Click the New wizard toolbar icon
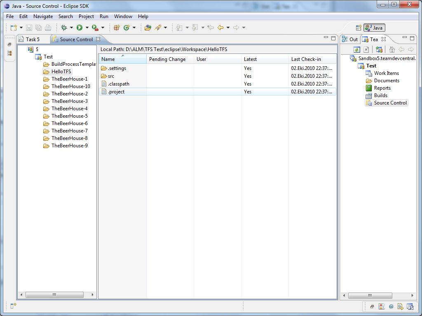Image resolution: width=422 pixels, height=316 pixels. [x=14, y=28]
